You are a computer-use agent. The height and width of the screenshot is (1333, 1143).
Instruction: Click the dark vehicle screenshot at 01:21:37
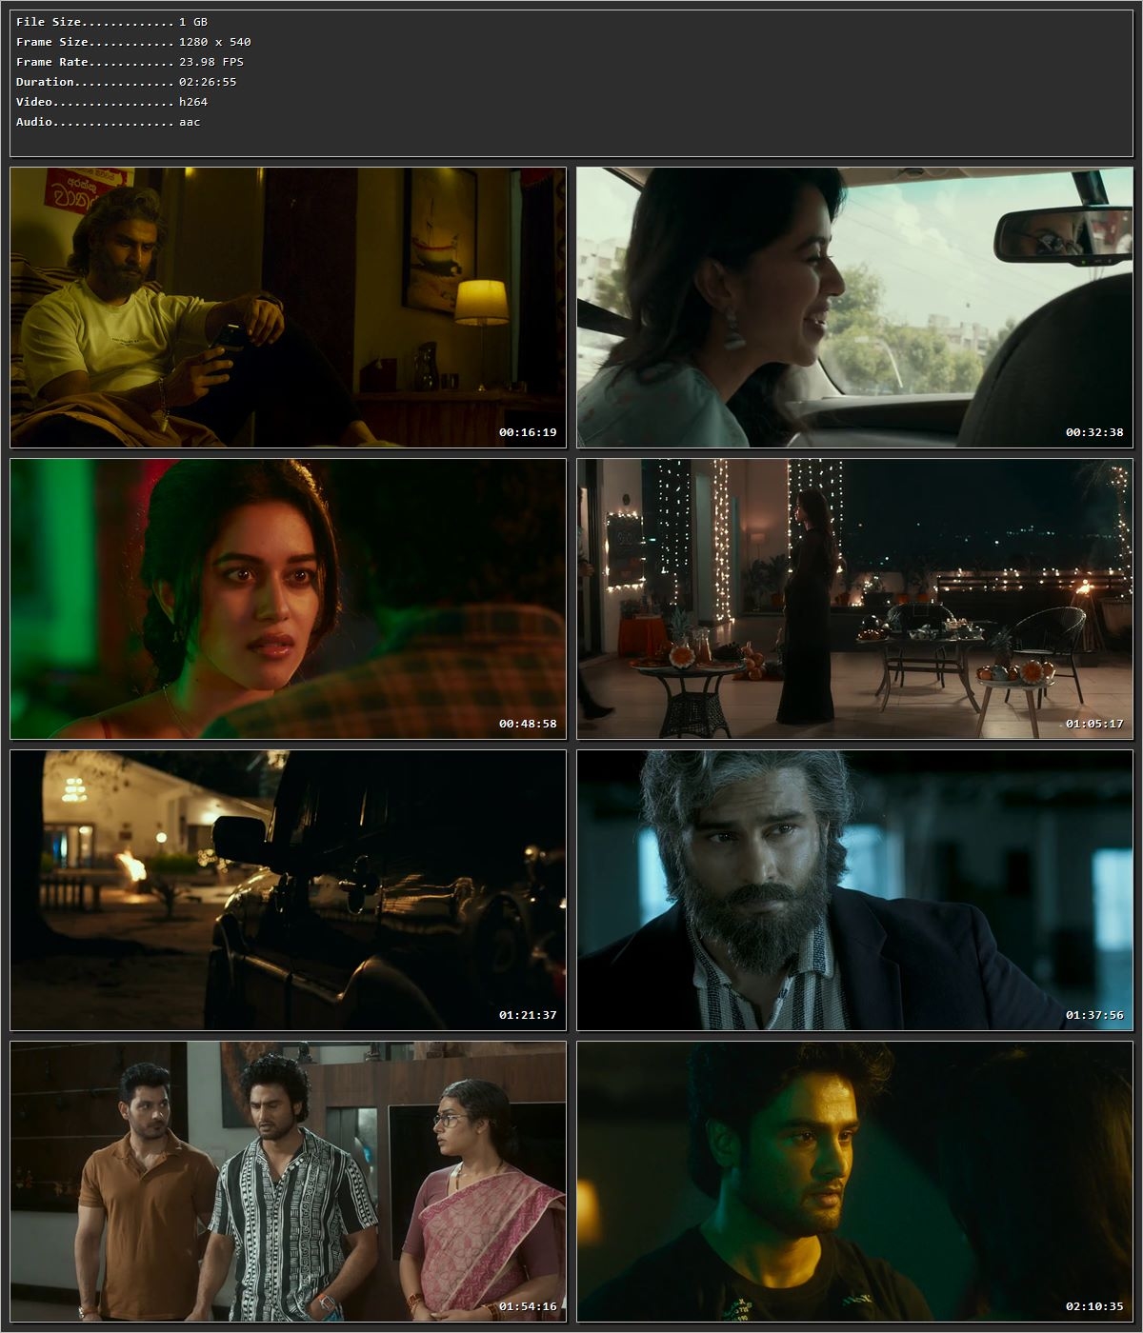coord(286,890)
